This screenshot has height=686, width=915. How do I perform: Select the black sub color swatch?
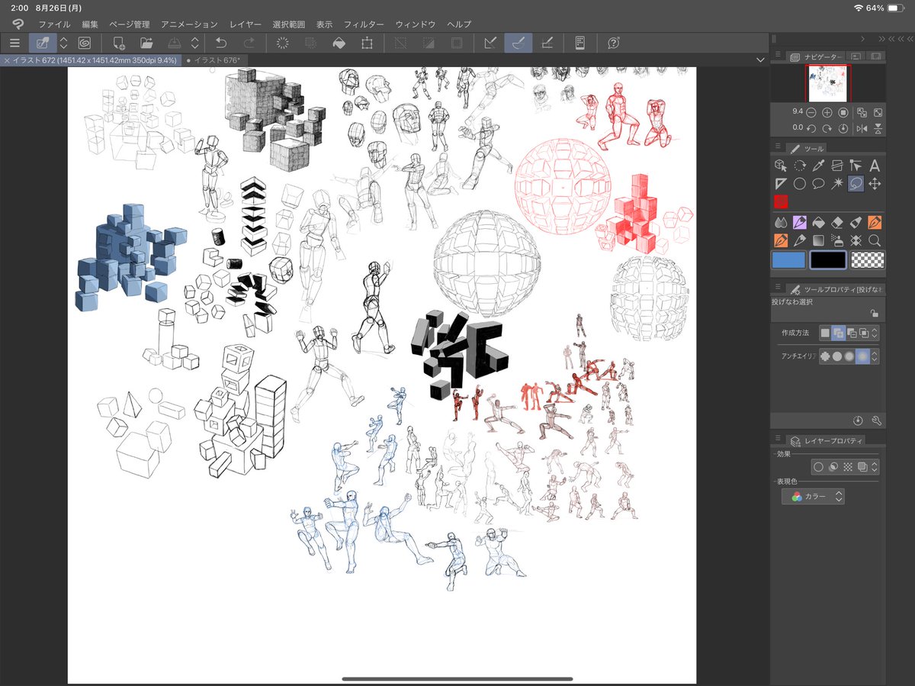pyautogui.click(x=828, y=260)
